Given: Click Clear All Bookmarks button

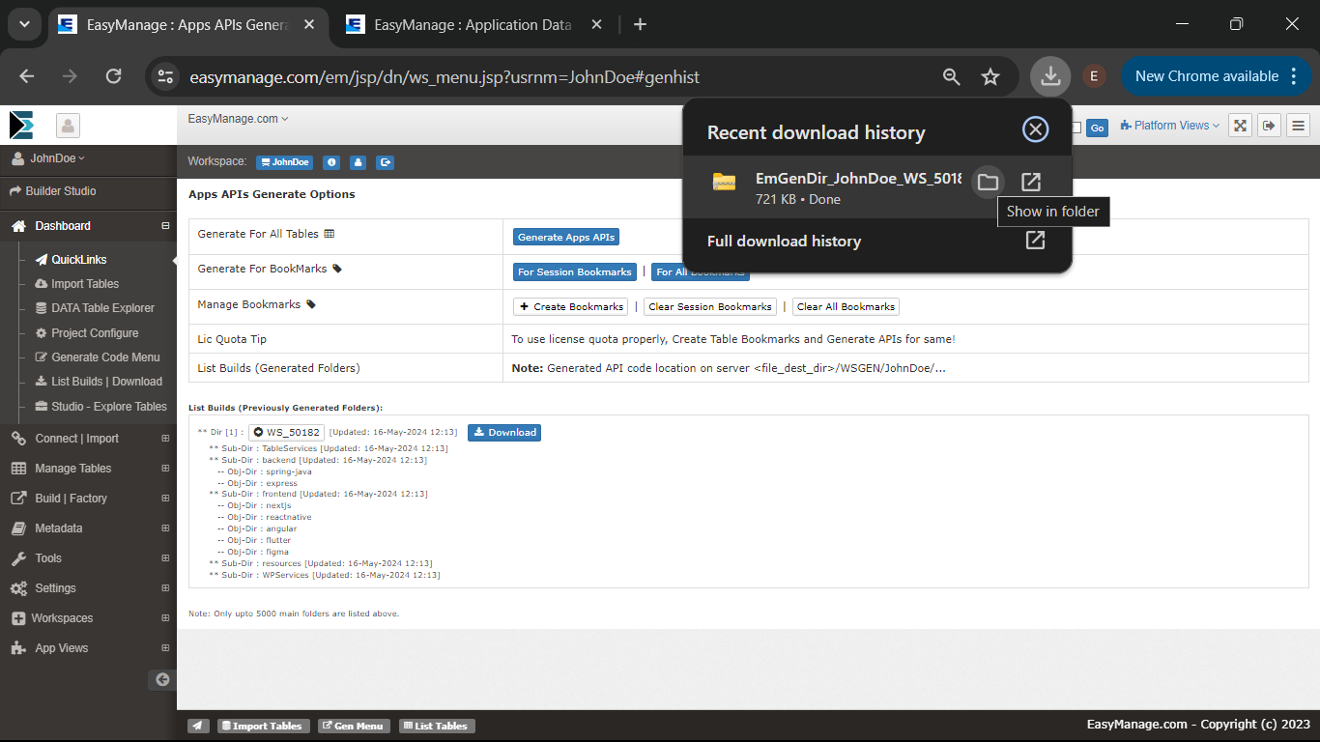Looking at the screenshot, I should [847, 306].
